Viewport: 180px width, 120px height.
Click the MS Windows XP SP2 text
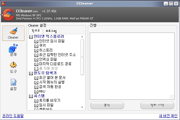[29, 15]
